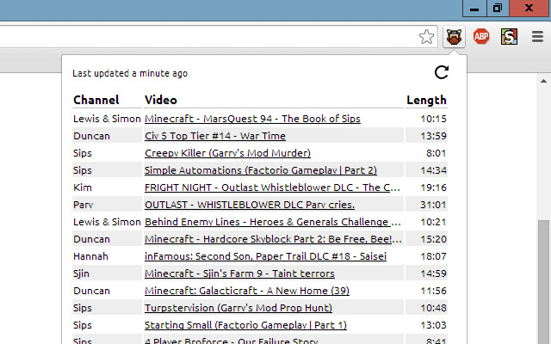
Task: Click the Video column header
Action: point(161,100)
